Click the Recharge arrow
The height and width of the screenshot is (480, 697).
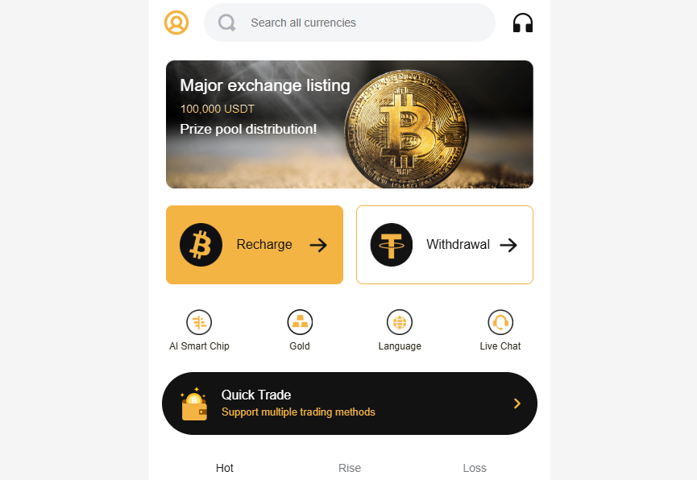click(x=318, y=245)
